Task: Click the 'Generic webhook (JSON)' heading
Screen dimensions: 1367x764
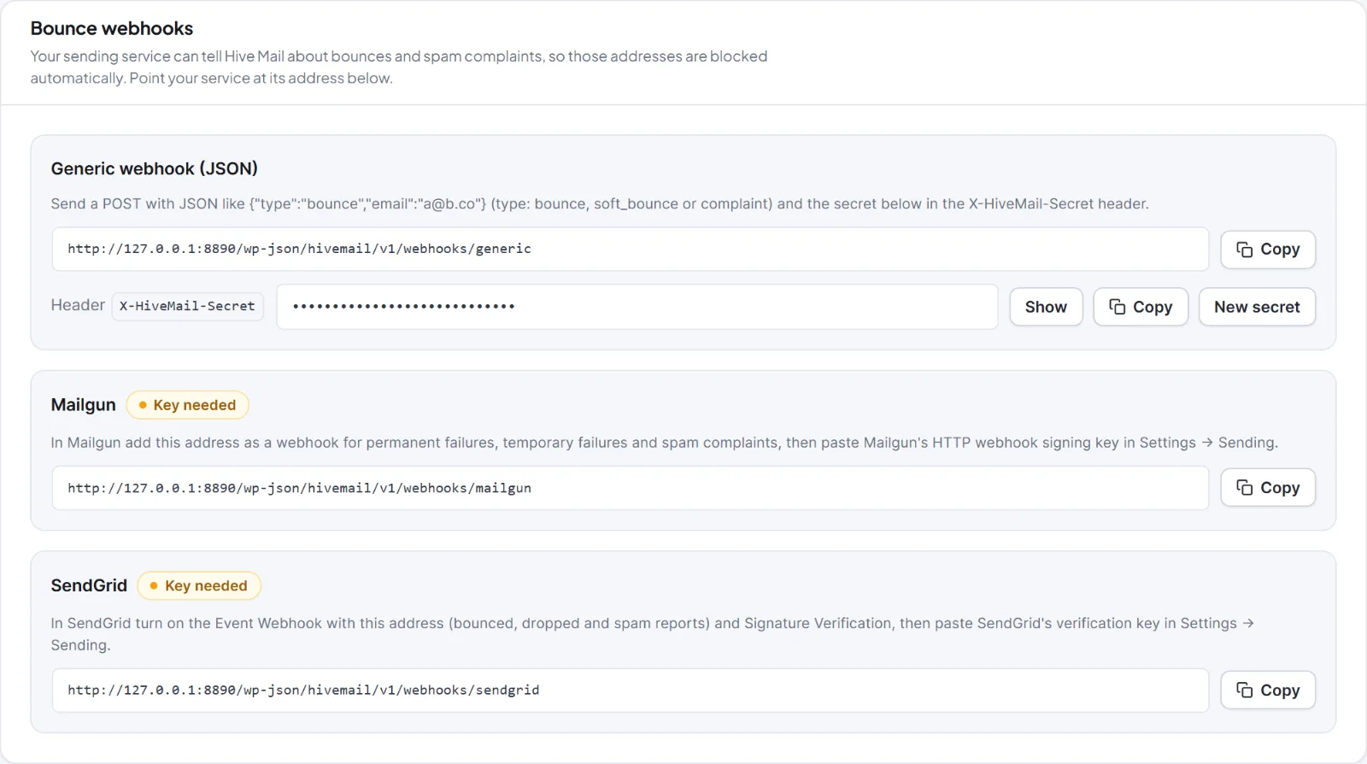Action: click(155, 168)
